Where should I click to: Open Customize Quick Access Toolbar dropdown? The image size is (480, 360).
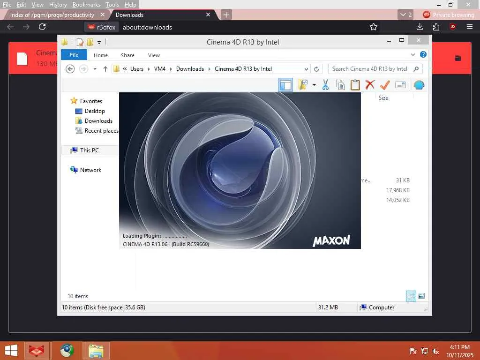[99, 42]
